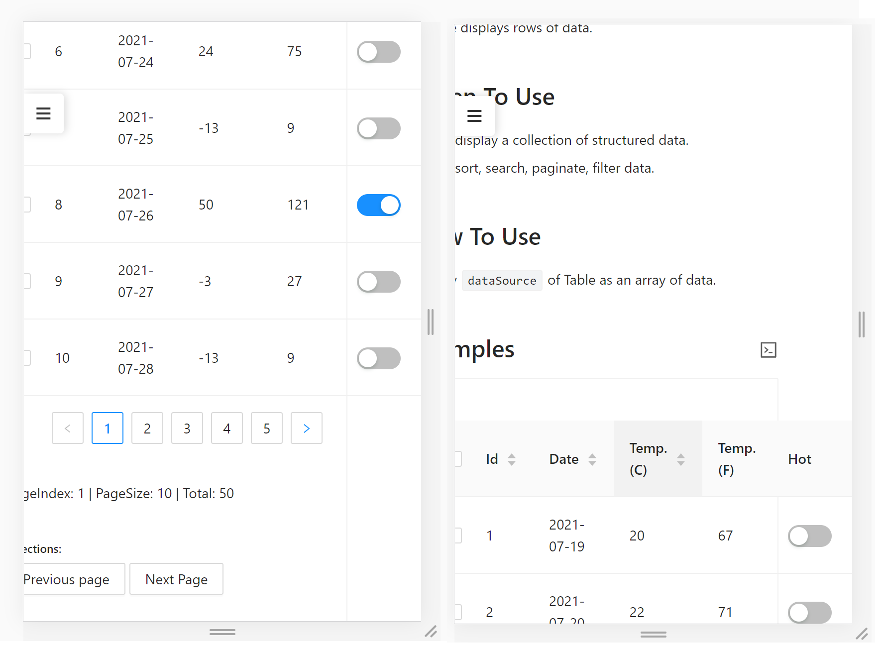The image size is (882, 645).
Task: Click the PageSize: 10 status text
Action: point(134,493)
